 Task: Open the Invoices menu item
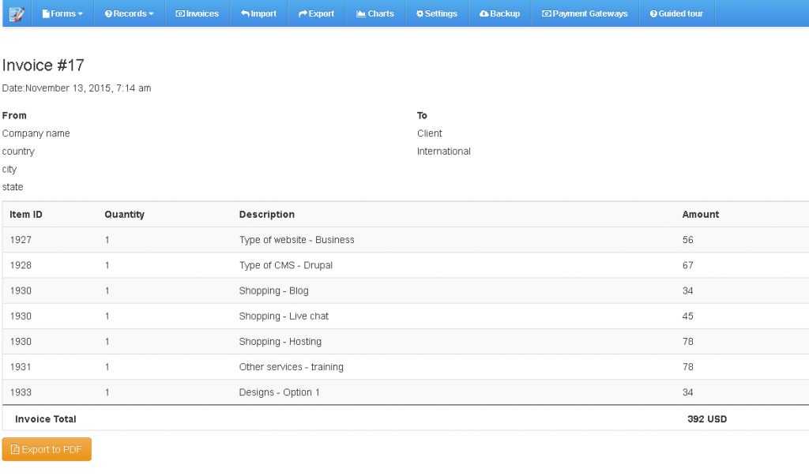pos(197,13)
